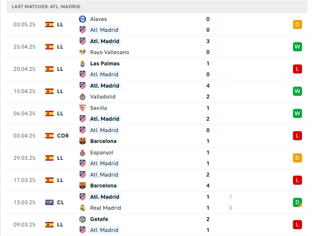Open the Espanyol team name link
Screen dimensions: 312x236
tap(102, 153)
